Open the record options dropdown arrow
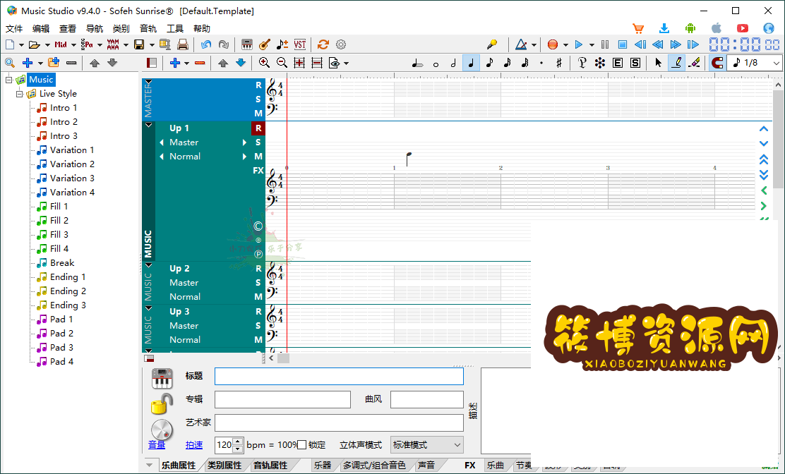The width and height of the screenshot is (785, 474). pyautogui.click(x=565, y=44)
